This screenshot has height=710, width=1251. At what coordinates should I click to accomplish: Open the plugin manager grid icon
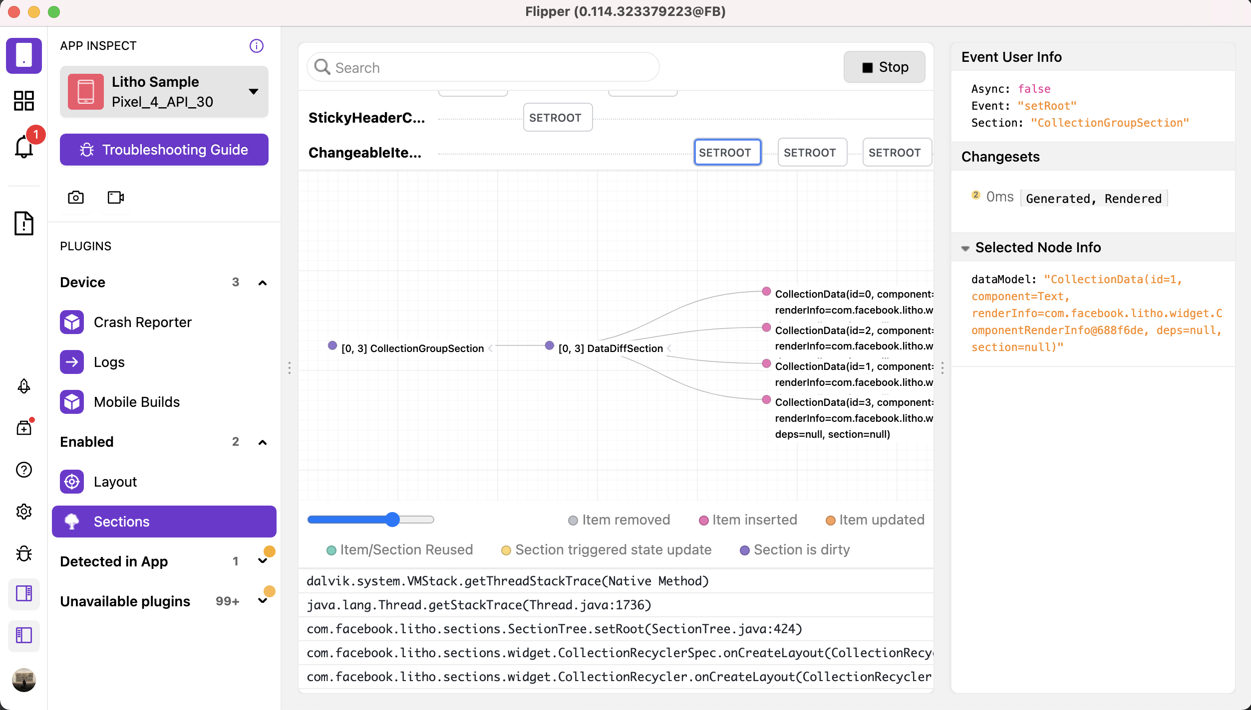point(24,100)
